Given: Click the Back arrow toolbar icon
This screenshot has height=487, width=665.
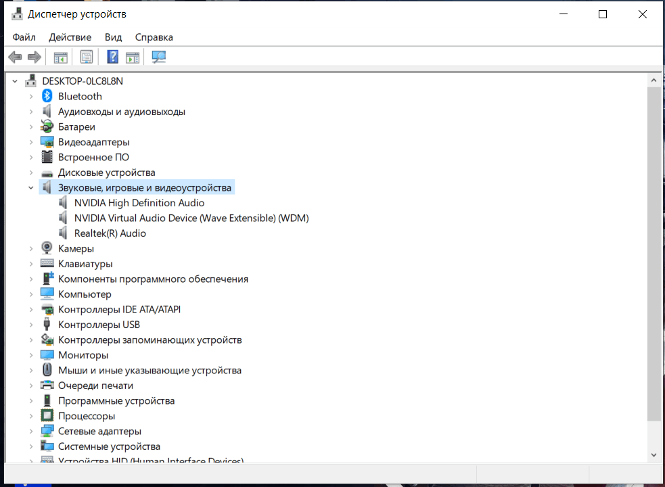Looking at the screenshot, I should click(x=16, y=57).
